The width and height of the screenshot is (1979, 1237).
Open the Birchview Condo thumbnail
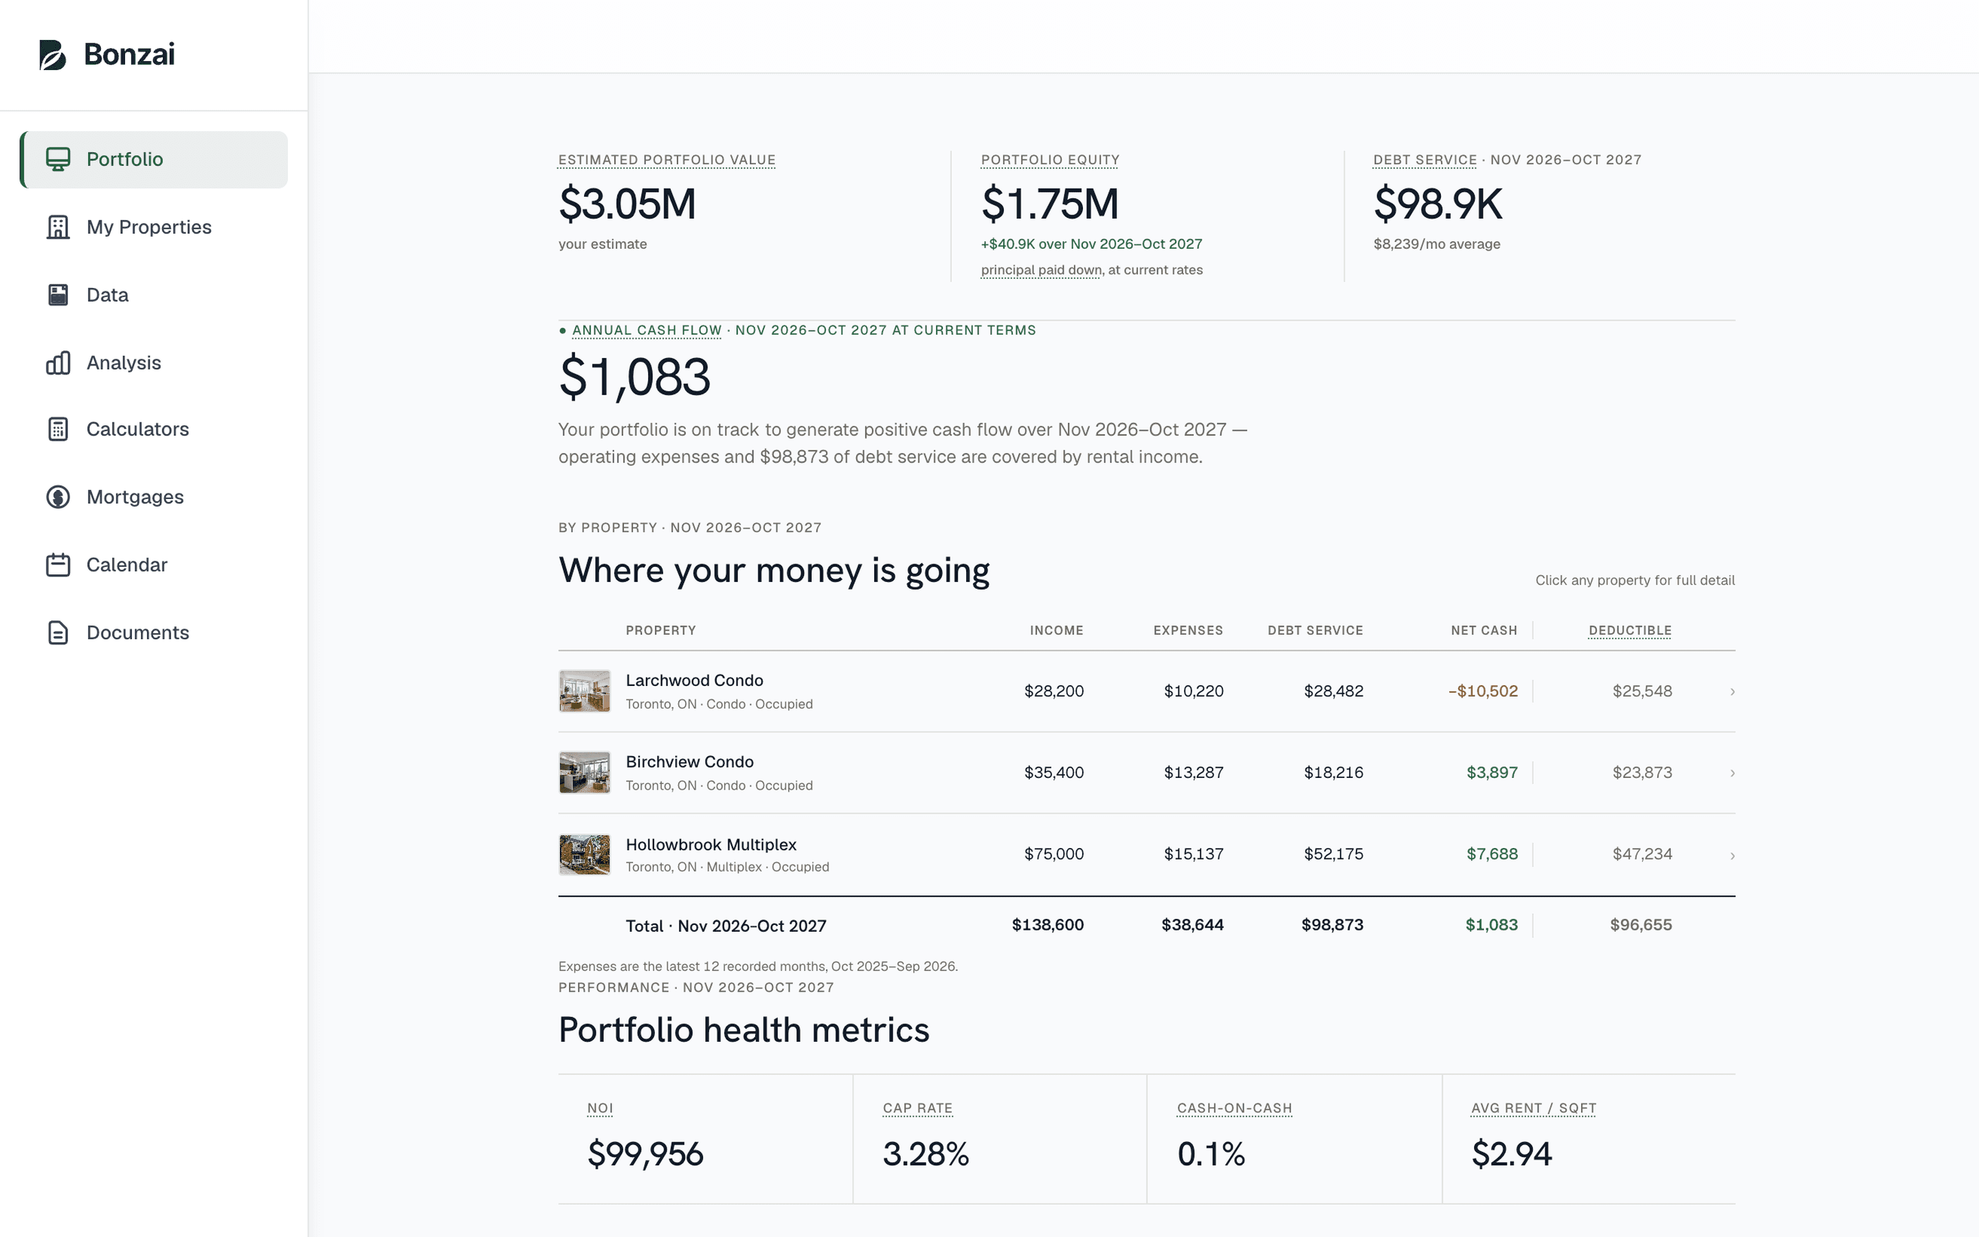pyautogui.click(x=584, y=772)
